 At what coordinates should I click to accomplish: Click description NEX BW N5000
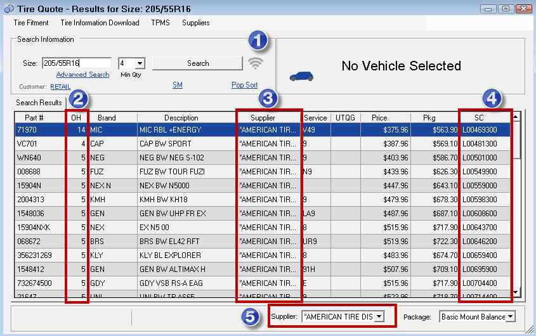pos(164,186)
